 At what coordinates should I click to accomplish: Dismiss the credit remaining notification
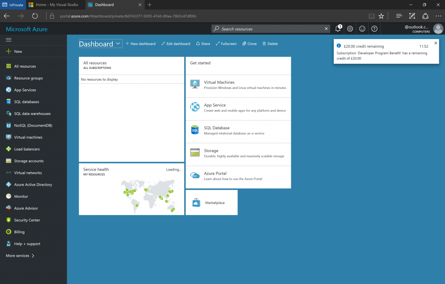435,43
